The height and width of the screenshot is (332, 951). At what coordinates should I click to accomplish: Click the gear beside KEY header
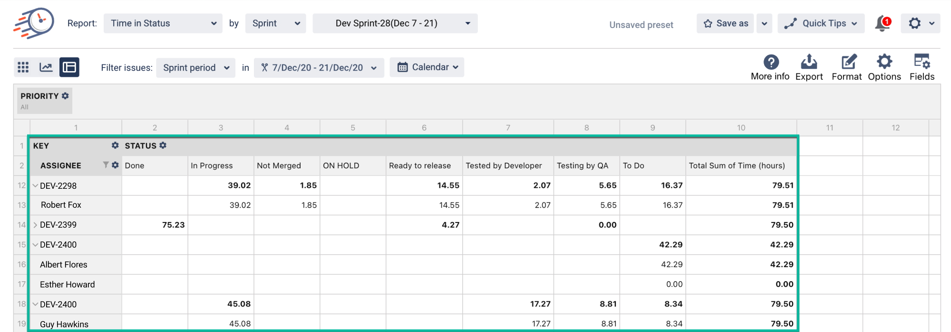point(115,146)
